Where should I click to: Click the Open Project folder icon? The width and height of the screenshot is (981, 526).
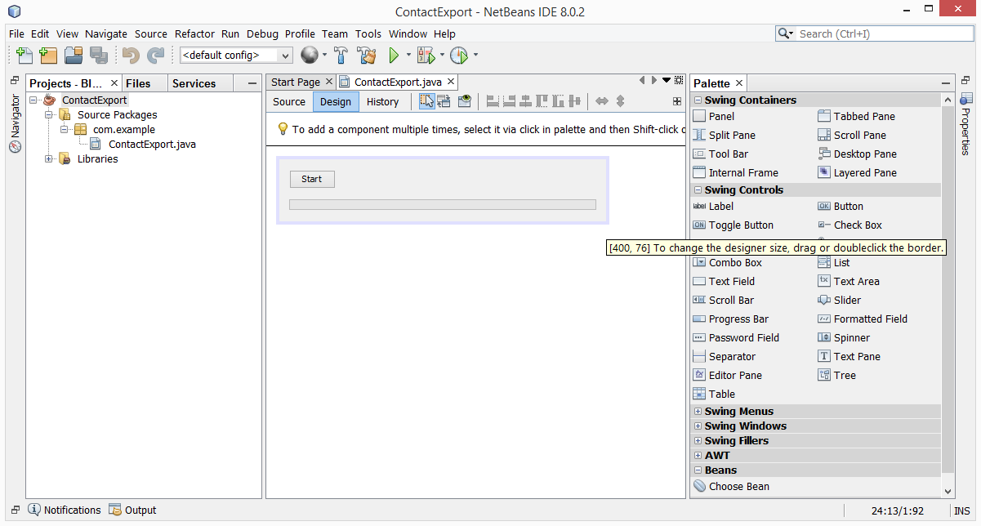pos(74,56)
